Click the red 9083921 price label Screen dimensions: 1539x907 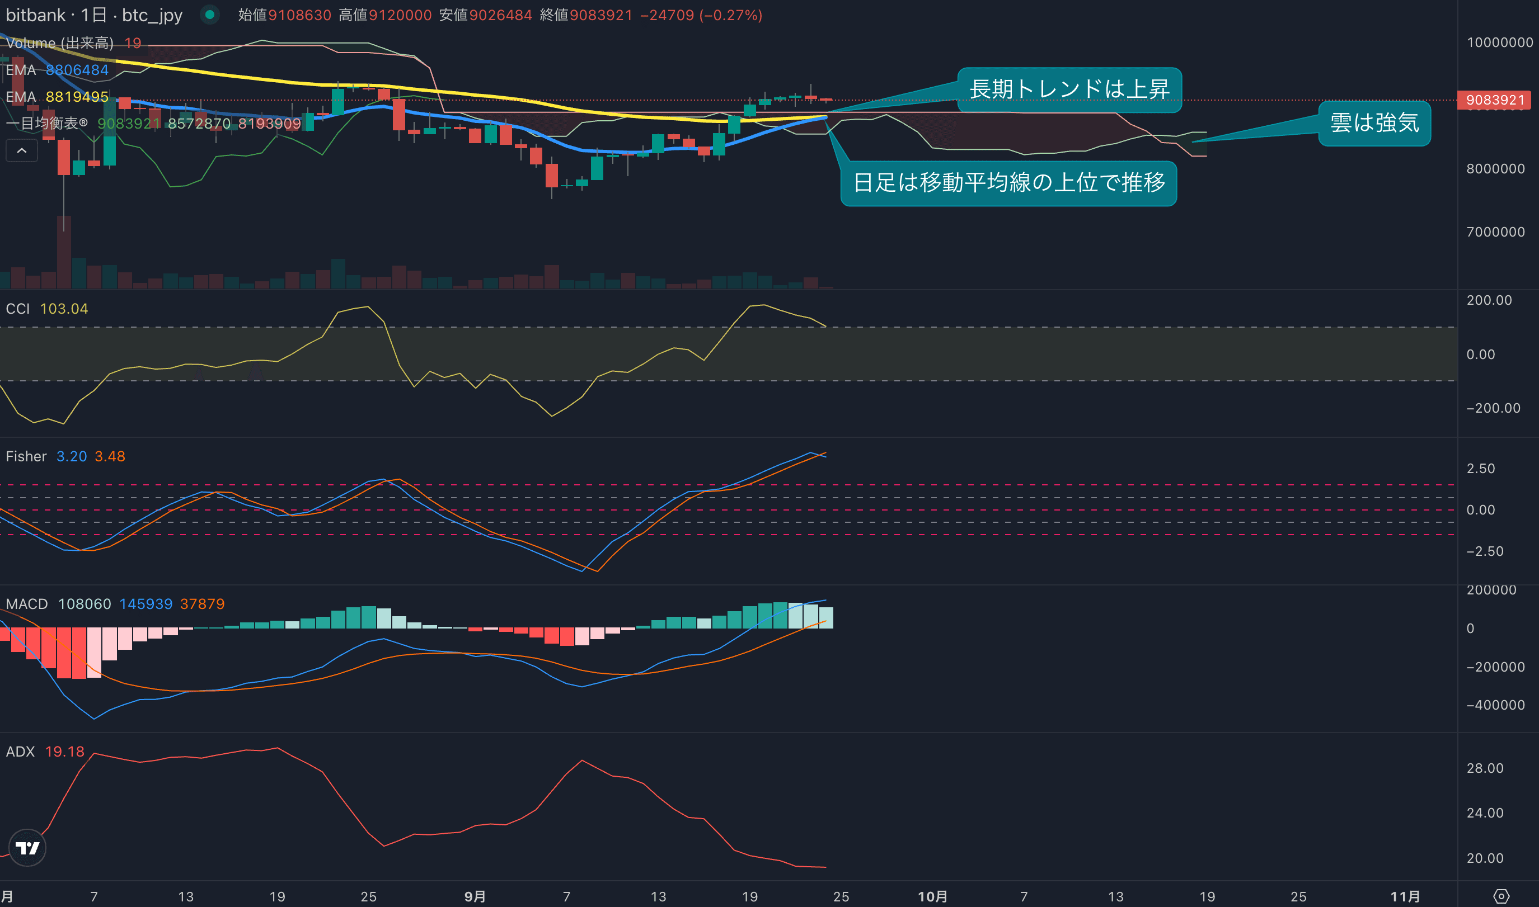tap(1494, 100)
